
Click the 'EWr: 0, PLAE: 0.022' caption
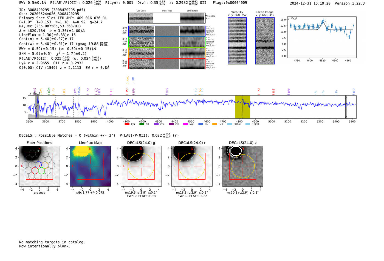192,196
